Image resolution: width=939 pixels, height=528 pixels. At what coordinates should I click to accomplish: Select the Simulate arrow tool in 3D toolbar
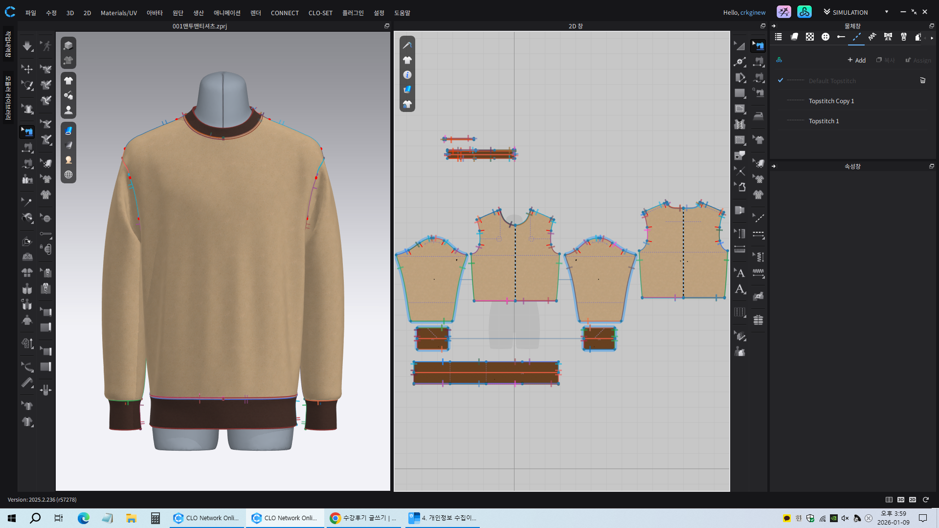coord(27,46)
